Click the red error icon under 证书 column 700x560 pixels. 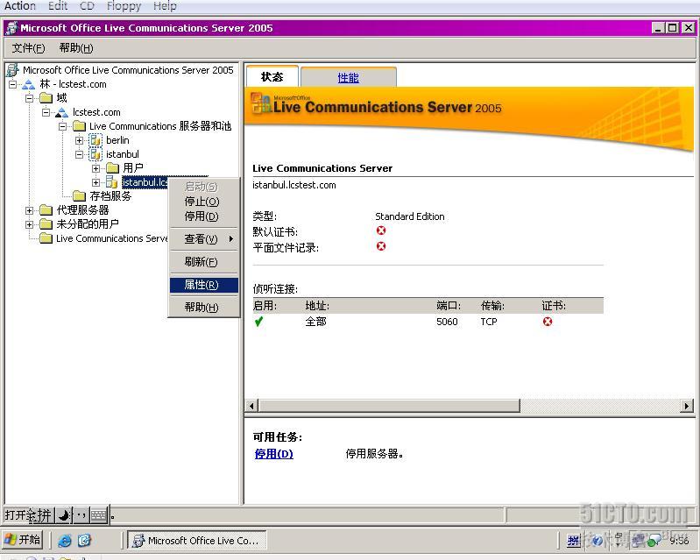click(548, 322)
